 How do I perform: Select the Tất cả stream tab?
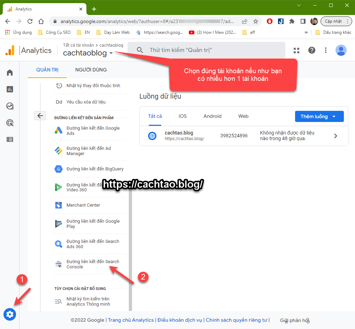point(155,116)
